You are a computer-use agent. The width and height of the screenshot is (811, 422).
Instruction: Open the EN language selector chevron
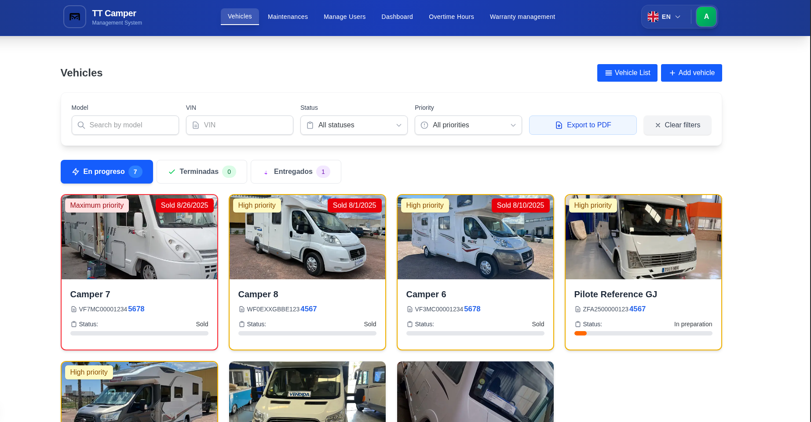click(x=678, y=17)
